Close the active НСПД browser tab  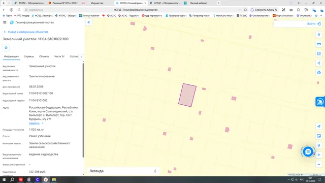point(145,3)
